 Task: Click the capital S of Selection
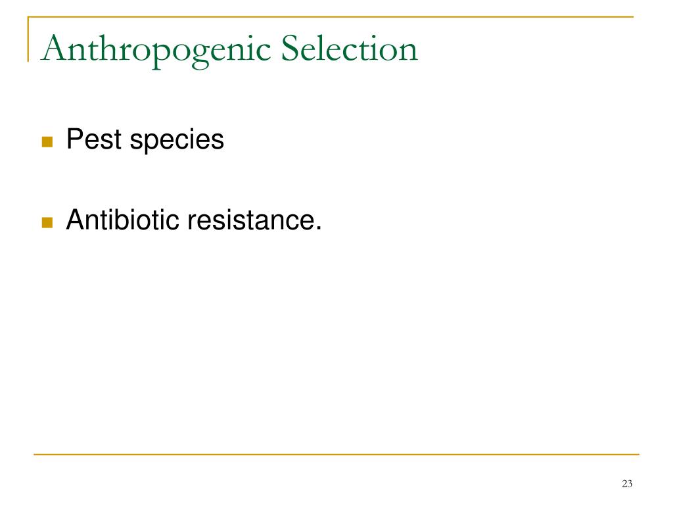(x=290, y=48)
